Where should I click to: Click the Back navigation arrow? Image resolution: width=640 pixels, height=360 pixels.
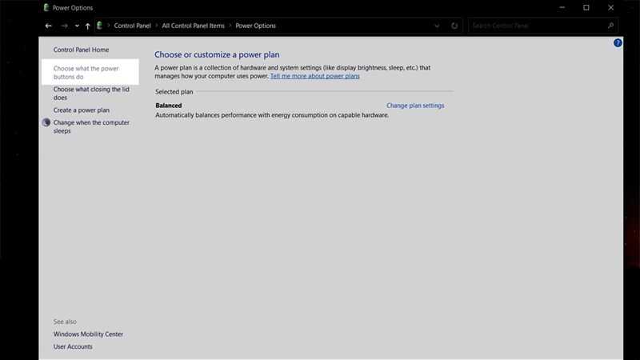pyautogui.click(x=49, y=26)
